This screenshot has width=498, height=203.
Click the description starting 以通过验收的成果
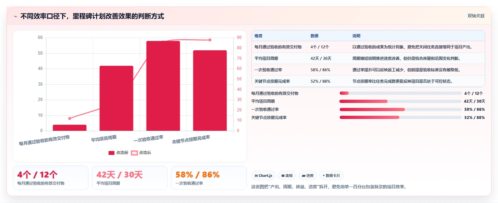(412, 47)
